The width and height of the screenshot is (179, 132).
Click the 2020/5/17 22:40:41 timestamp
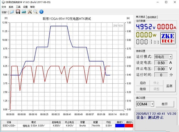pos(151,114)
